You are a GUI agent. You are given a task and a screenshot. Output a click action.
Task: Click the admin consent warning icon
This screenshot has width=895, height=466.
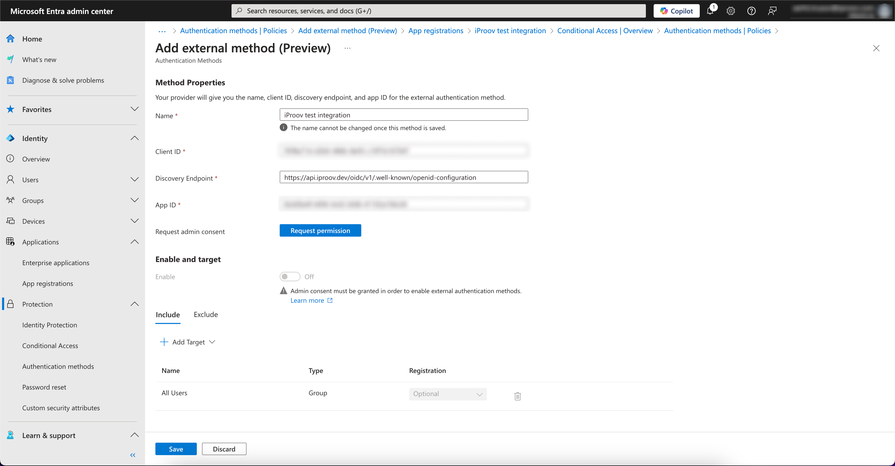coord(284,291)
